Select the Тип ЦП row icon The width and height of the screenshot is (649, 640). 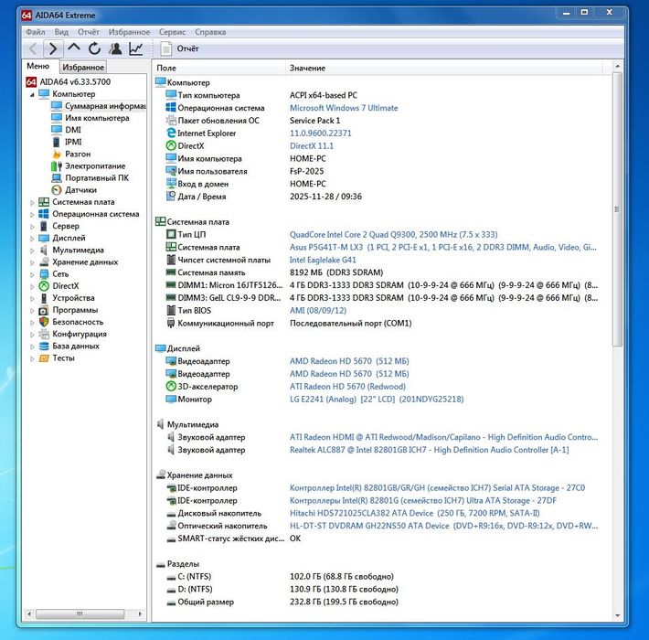(x=171, y=234)
